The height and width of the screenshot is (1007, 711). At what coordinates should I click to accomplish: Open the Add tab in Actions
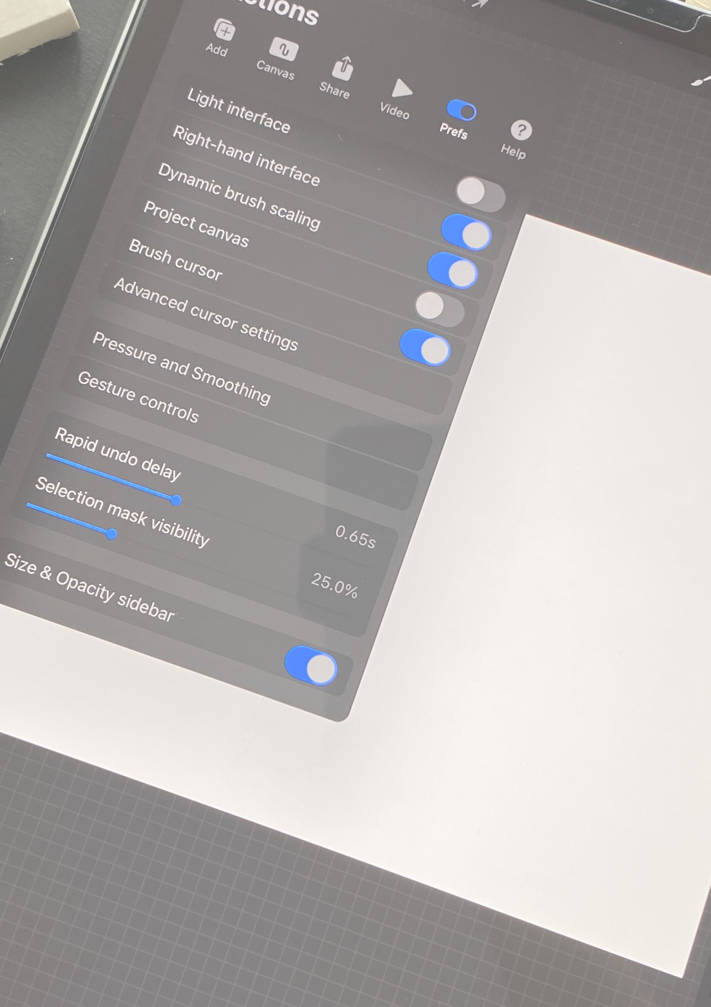point(221,38)
